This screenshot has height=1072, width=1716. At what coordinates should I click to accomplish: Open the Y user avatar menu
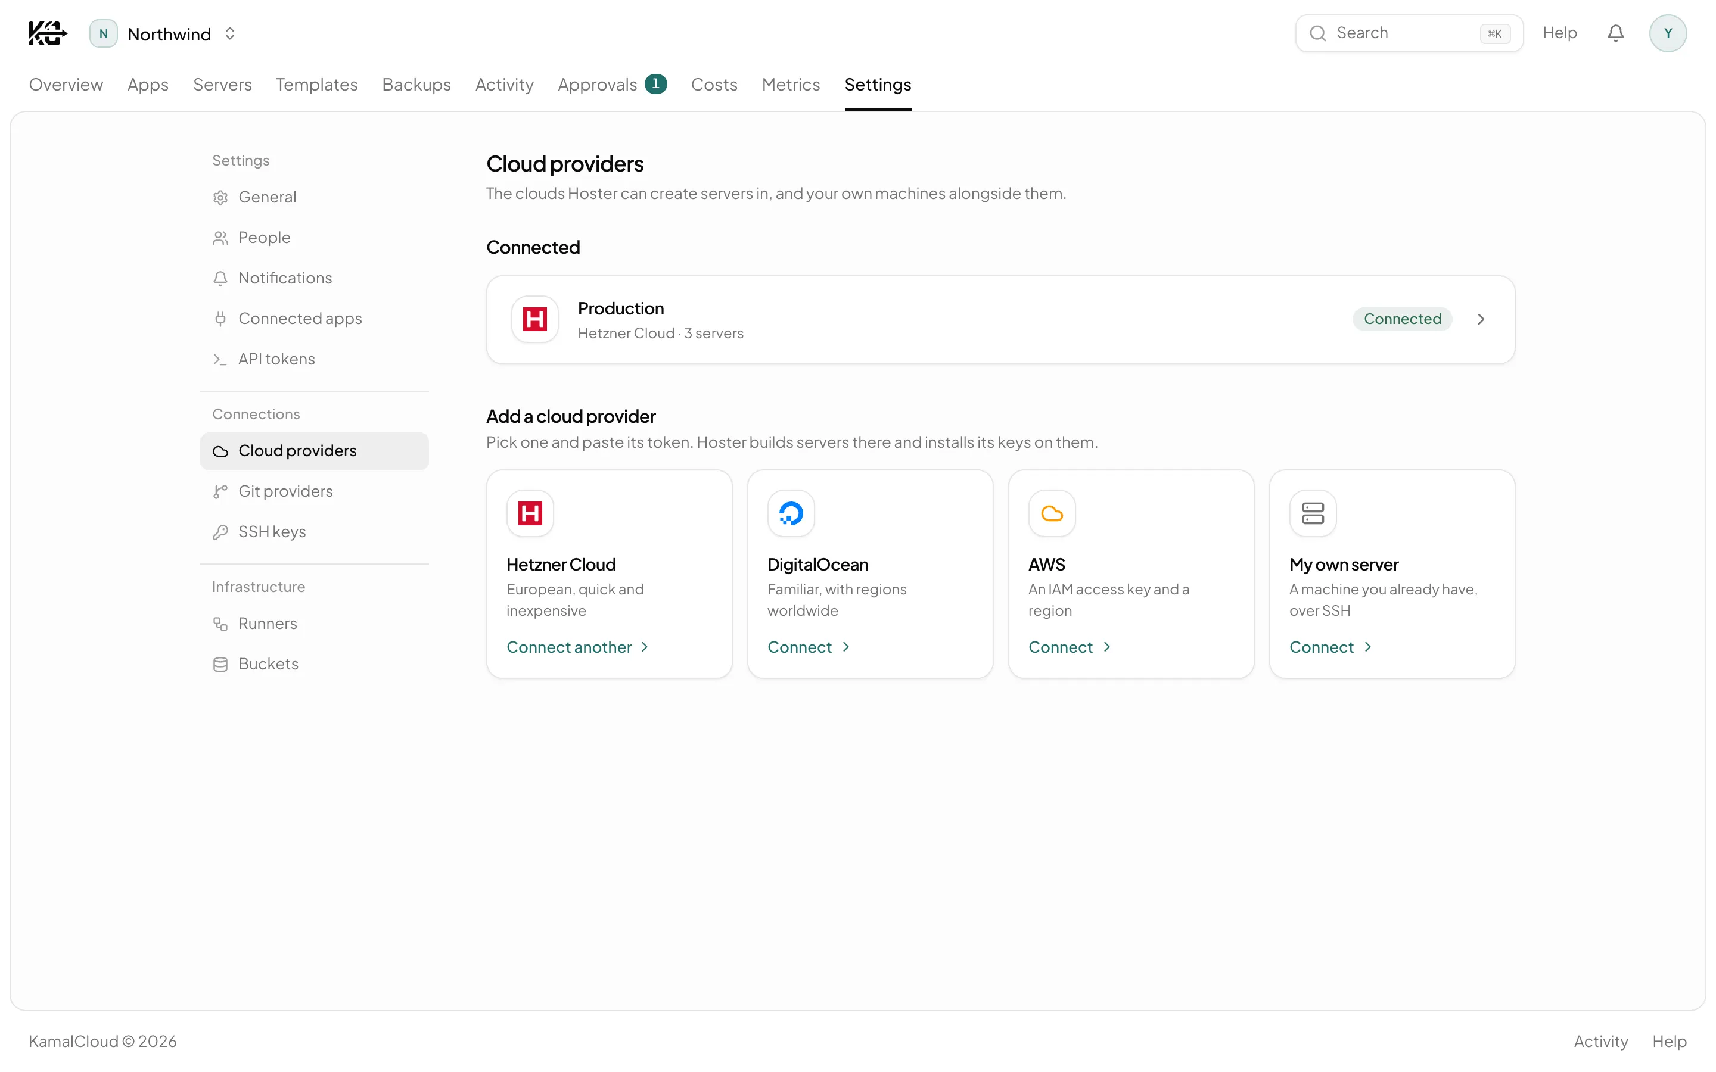pos(1668,33)
